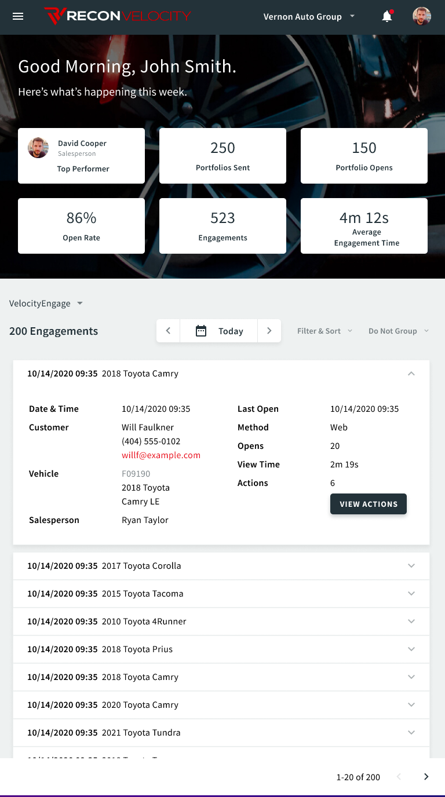Click the calendar icon date picker
445x797 pixels.
[201, 331]
